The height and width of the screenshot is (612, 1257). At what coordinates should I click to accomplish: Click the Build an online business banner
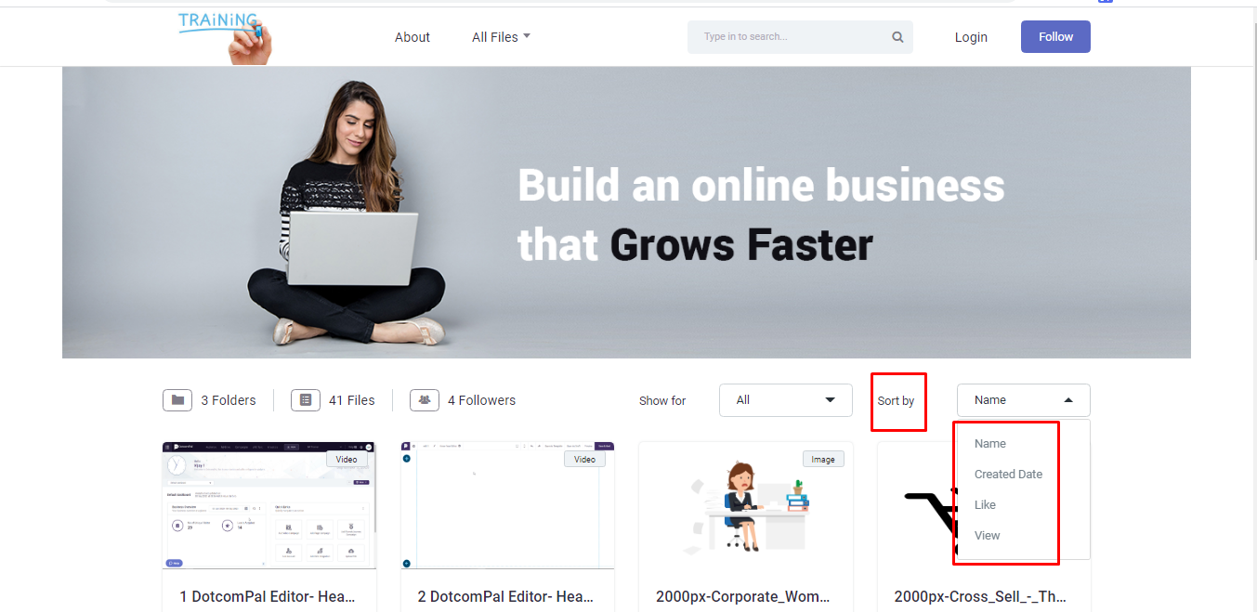click(626, 213)
